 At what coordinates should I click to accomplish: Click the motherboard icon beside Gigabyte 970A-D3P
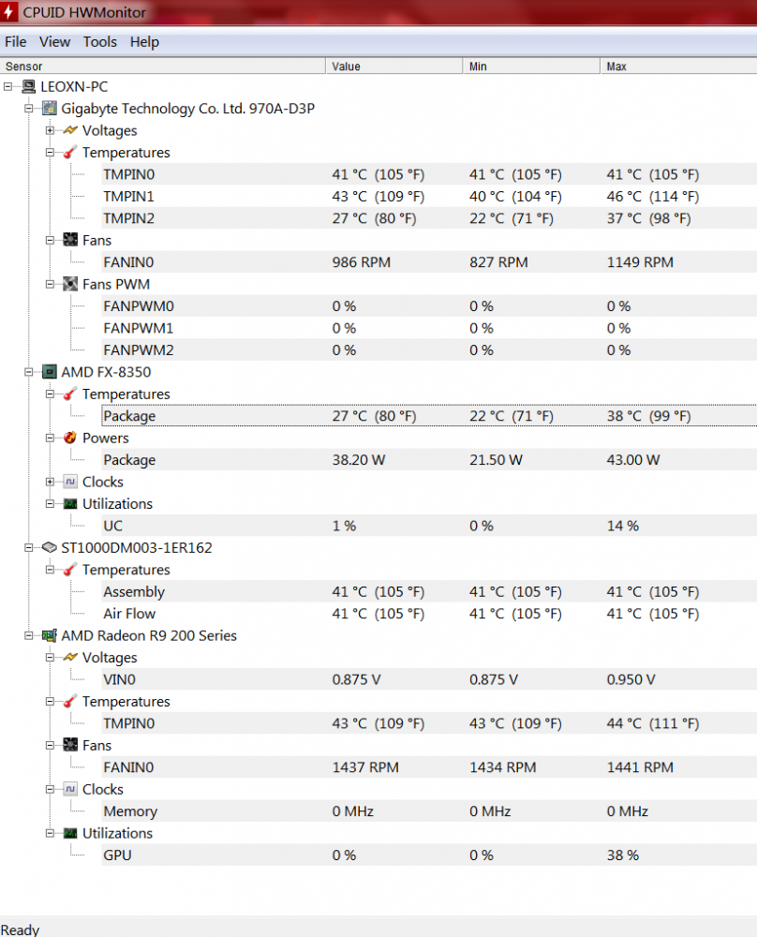click(50, 109)
